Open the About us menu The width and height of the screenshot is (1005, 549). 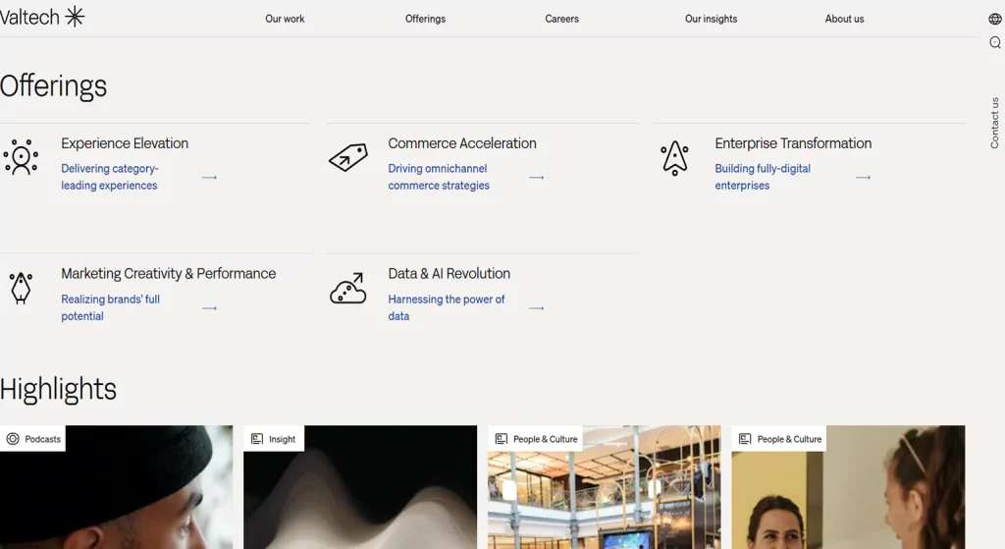point(844,19)
